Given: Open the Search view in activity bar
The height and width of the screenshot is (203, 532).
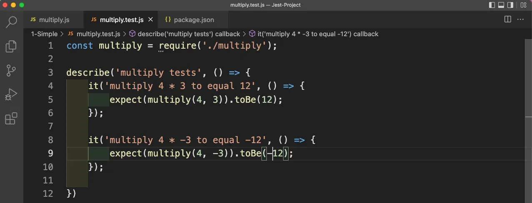Looking at the screenshot, I should (x=11, y=22).
